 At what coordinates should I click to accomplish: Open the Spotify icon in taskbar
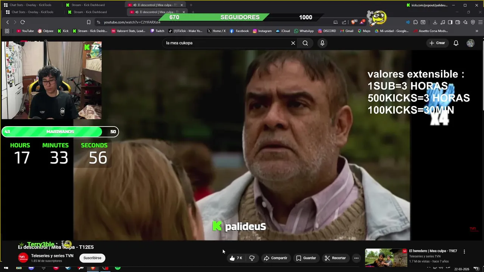click(x=118, y=268)
